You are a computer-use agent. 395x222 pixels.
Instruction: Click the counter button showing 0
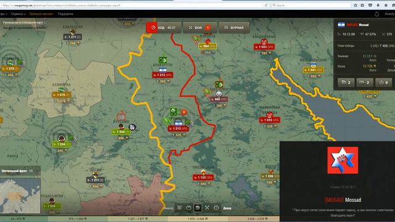point(383,83)
